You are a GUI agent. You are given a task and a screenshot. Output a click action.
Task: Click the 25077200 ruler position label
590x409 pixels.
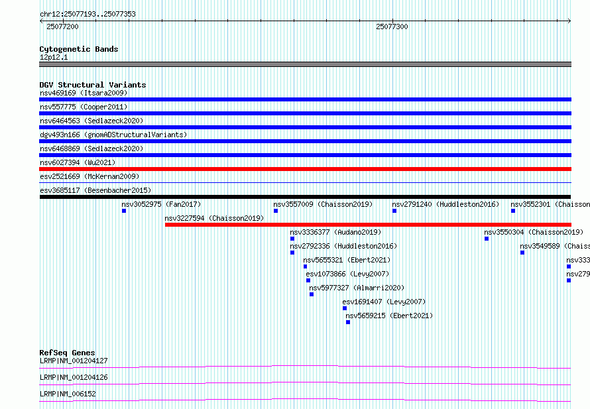pyautogui.click(x=62, y=27)
